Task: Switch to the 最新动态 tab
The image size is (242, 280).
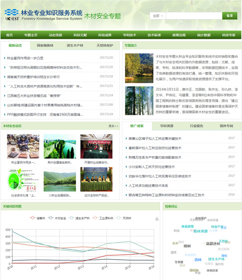Action: (15, 46)
